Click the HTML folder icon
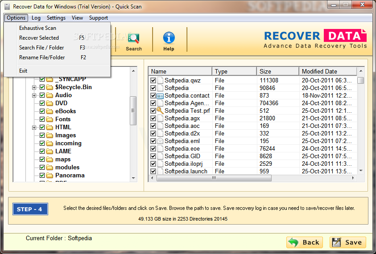The width and height of the screenshot is (376, 254). click(50, 127)
